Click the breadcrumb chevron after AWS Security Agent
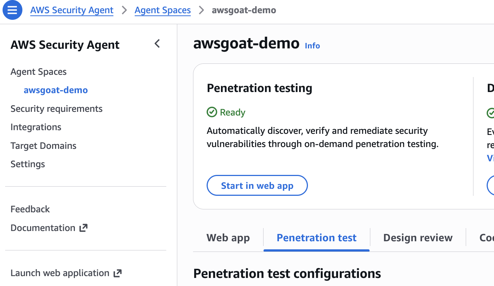This screenshot has width=494, height=286. click(x=125, y=10)
